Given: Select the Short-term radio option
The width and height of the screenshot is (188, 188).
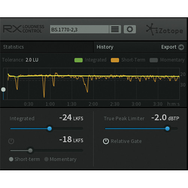Looking at the screenshot, I should (11, 159).
